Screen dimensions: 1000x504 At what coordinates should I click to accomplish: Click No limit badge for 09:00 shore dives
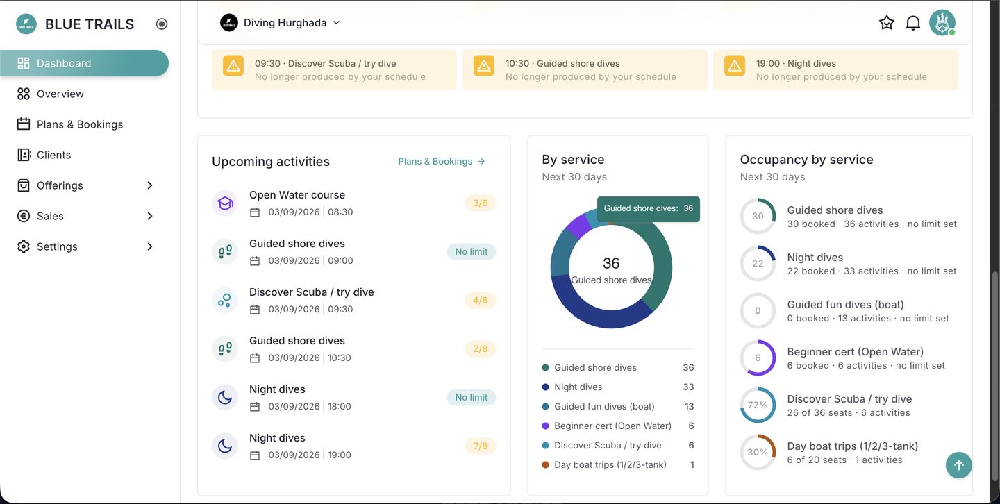click(x=472, y=252)
